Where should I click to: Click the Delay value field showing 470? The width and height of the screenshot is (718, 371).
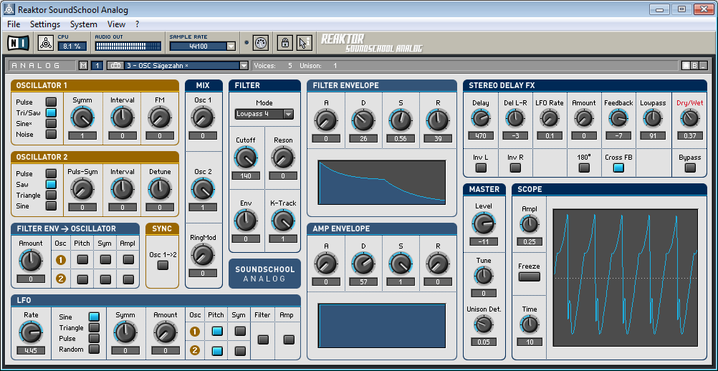pyautogui.click(x=480, y=136)
